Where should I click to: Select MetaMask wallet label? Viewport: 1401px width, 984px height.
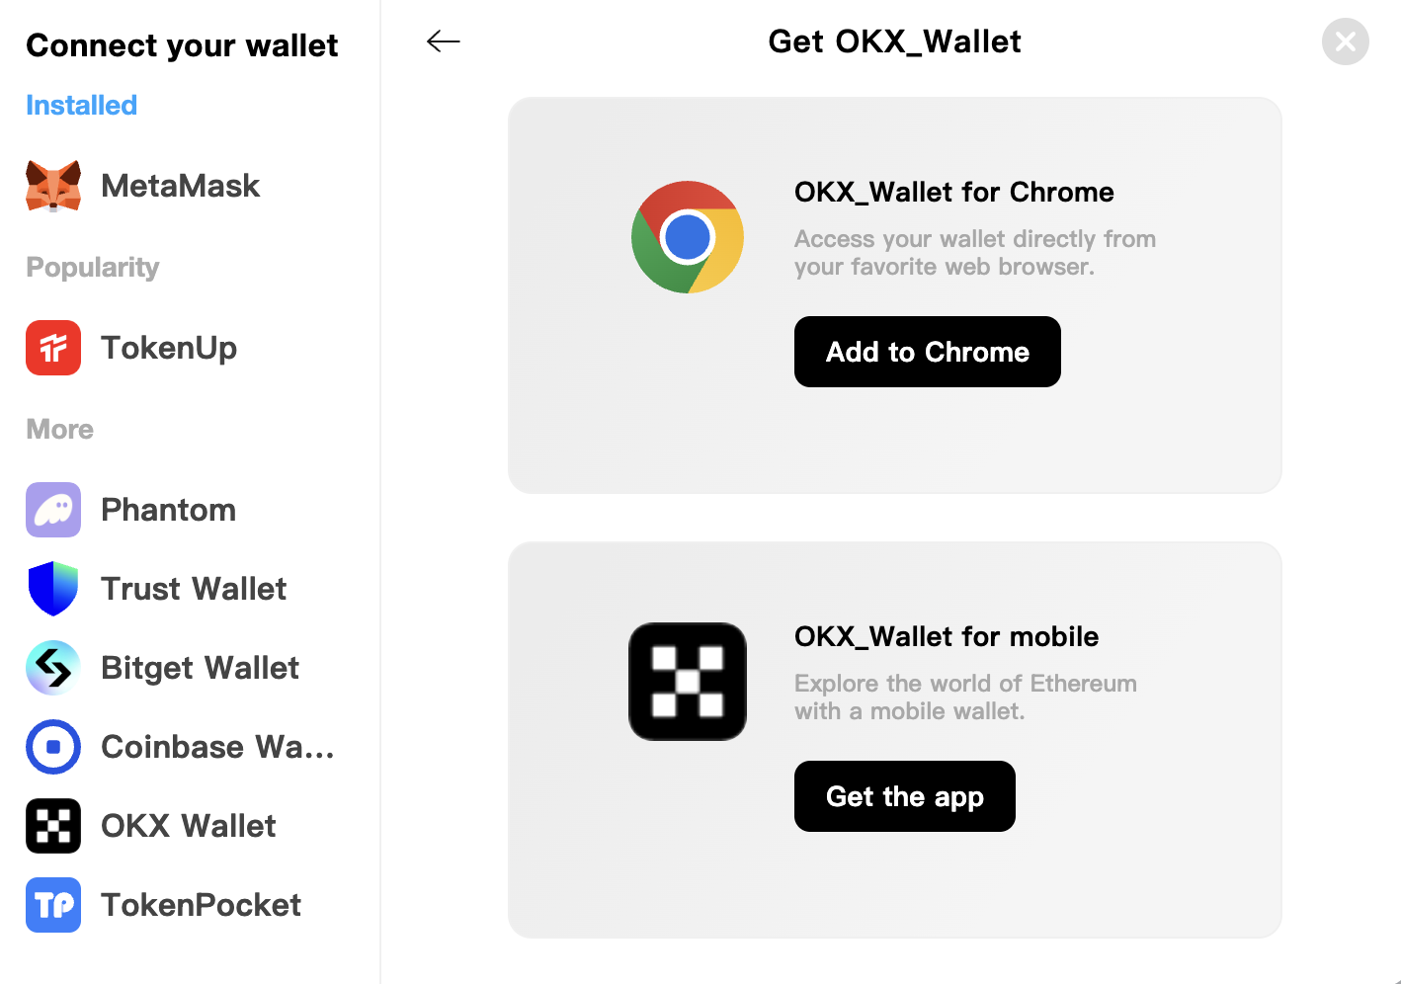pos(180,186)
